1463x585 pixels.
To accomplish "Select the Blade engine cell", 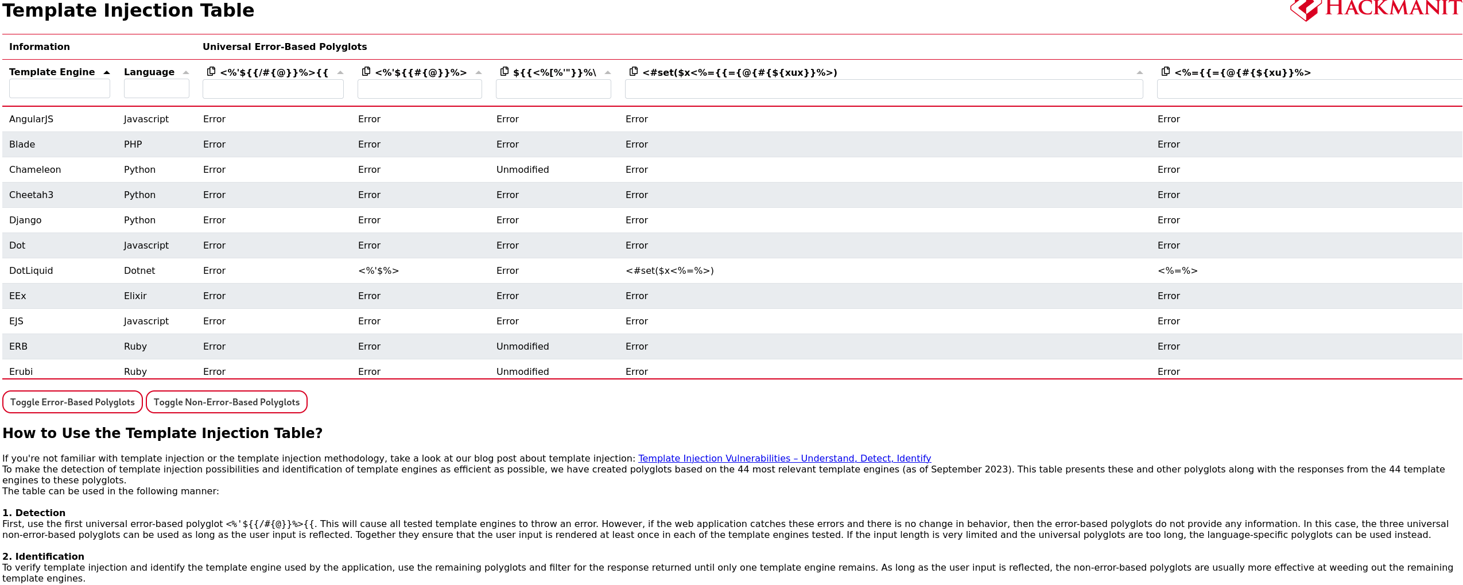I will (22, 144).
